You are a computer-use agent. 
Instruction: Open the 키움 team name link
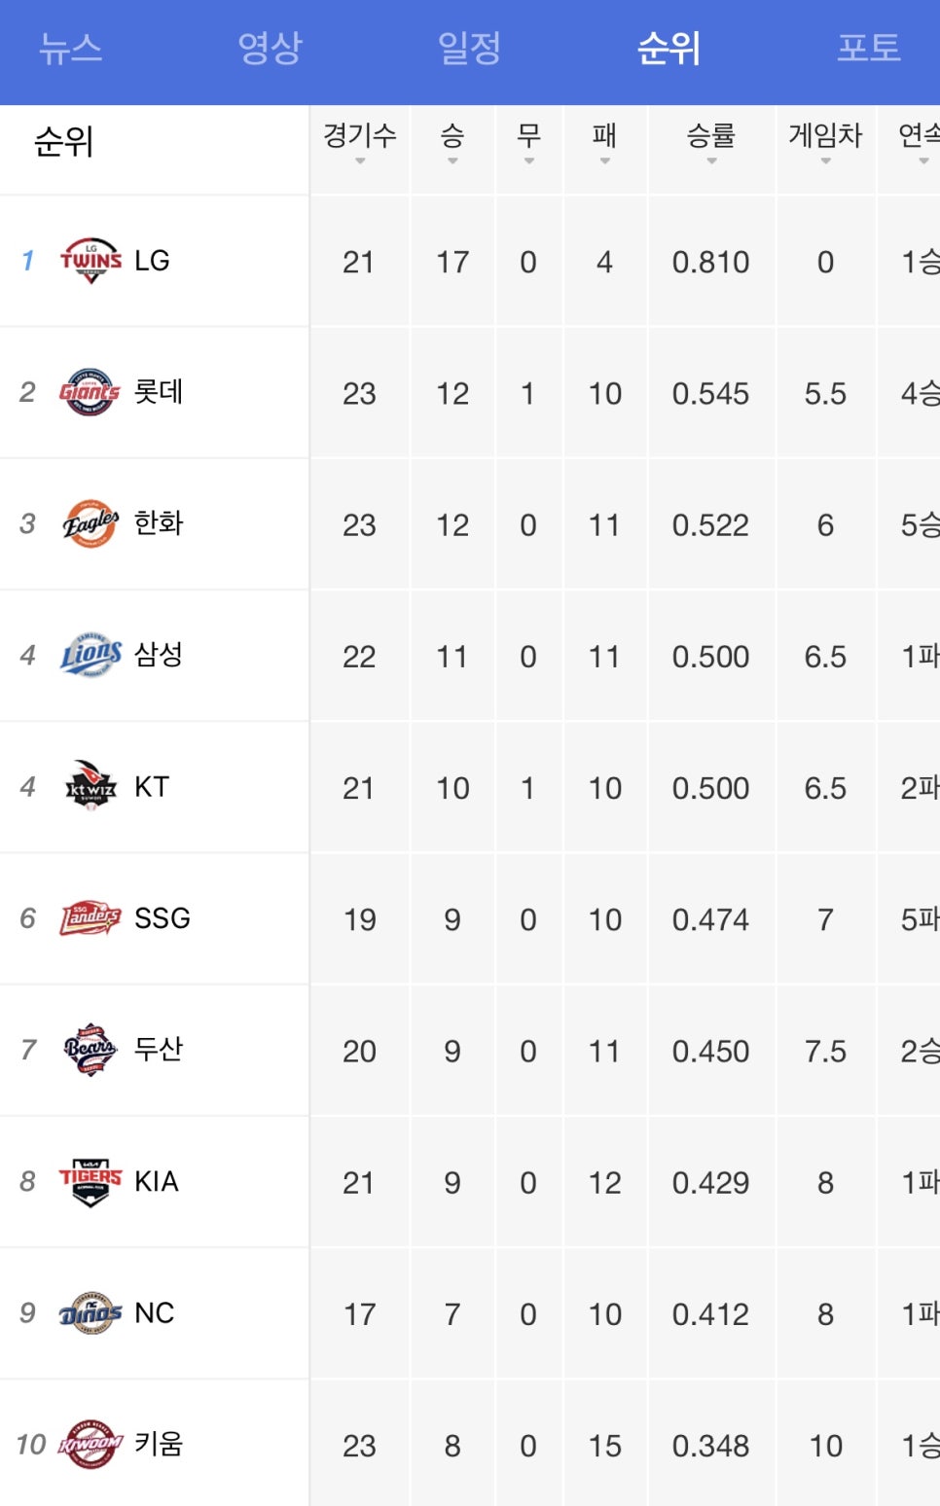pyautogui.click(x=159, y=1444)
